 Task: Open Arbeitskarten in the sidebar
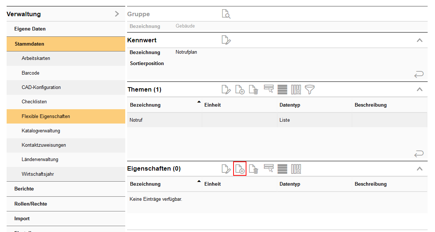coord(36,58)
